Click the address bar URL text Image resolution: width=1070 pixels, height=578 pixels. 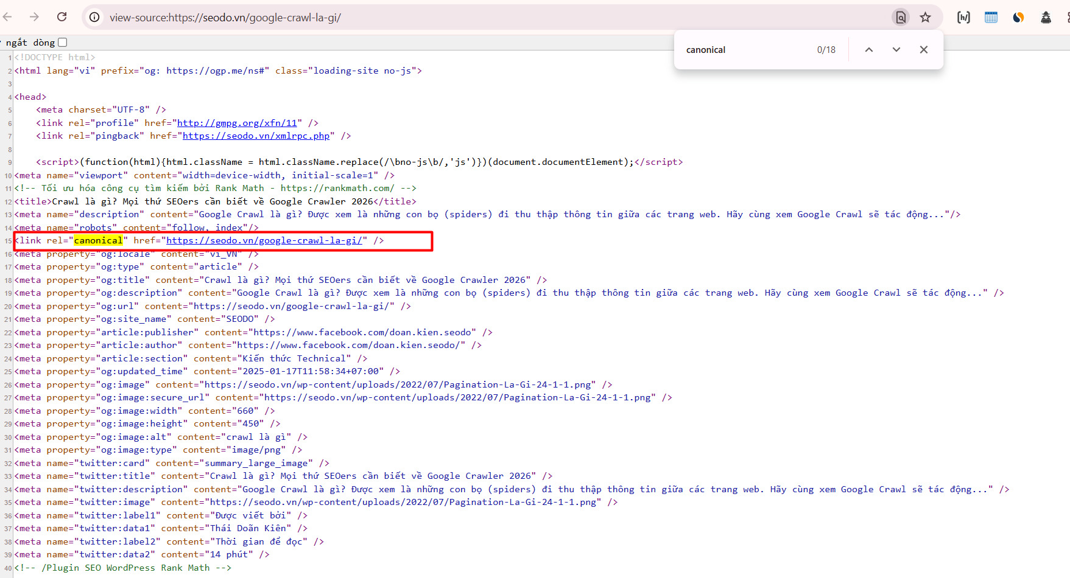point(225,18)
